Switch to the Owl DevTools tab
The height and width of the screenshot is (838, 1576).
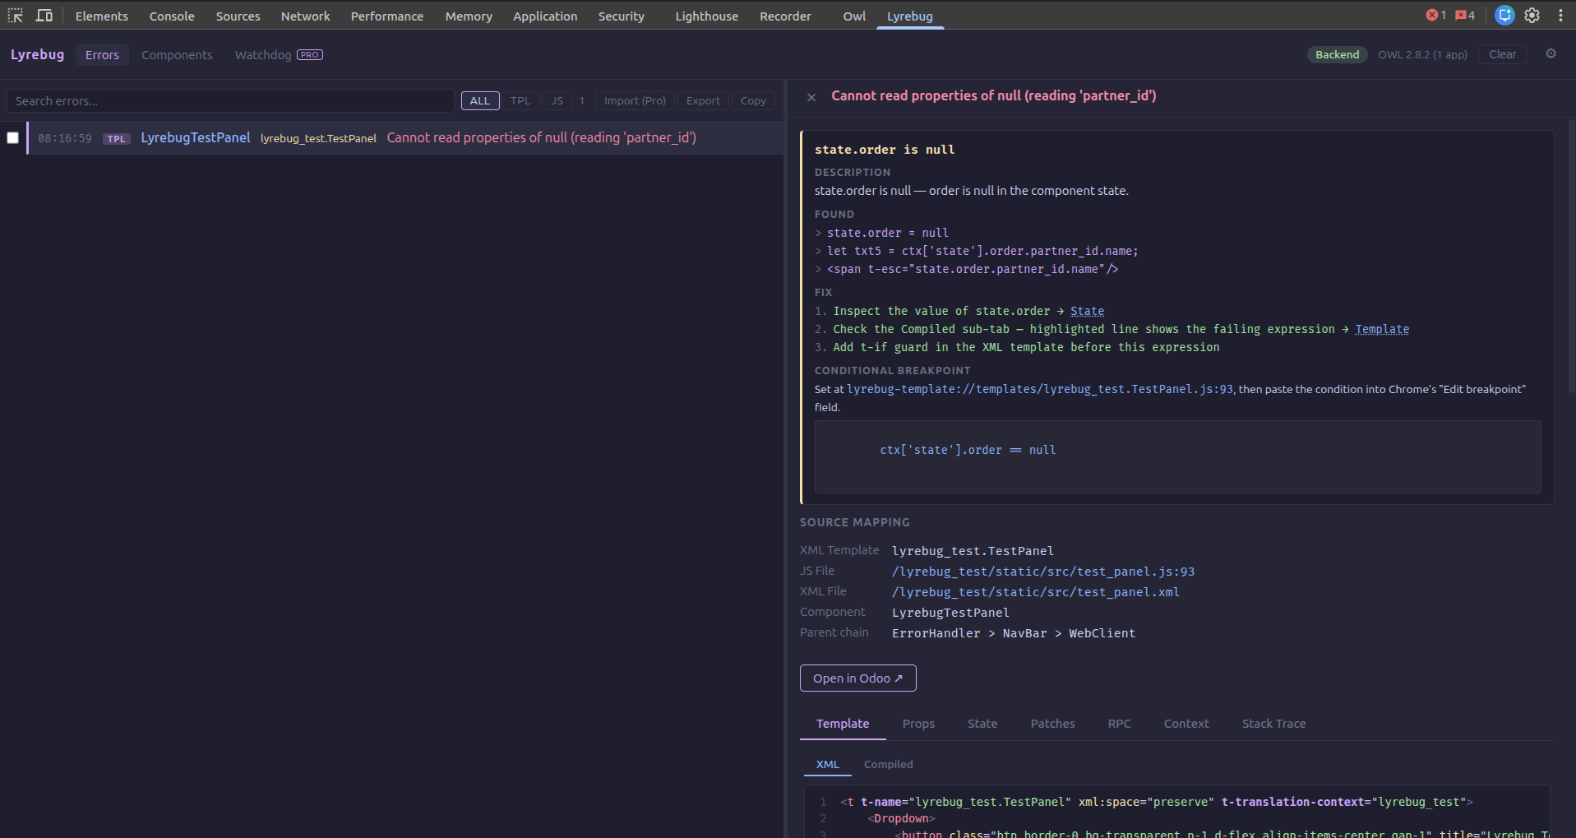click(854, 16)
